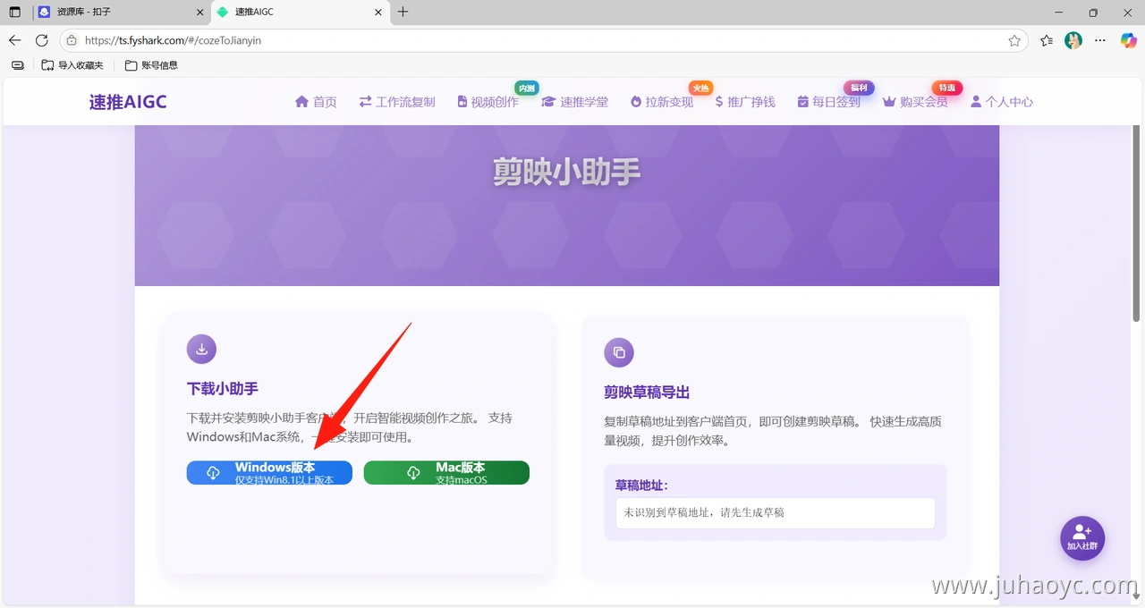The width and height of the screenshot is (1145, 608).
Task: Click the calendar icon for 每日签到
Action: pos(802,102)
